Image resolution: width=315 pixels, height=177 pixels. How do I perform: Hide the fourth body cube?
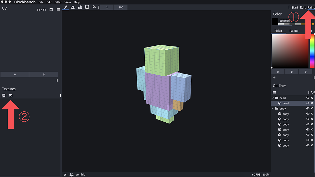pos(308,129)
